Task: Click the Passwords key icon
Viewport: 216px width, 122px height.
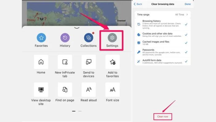Action: pyautogui.click(x=139, y=52)
